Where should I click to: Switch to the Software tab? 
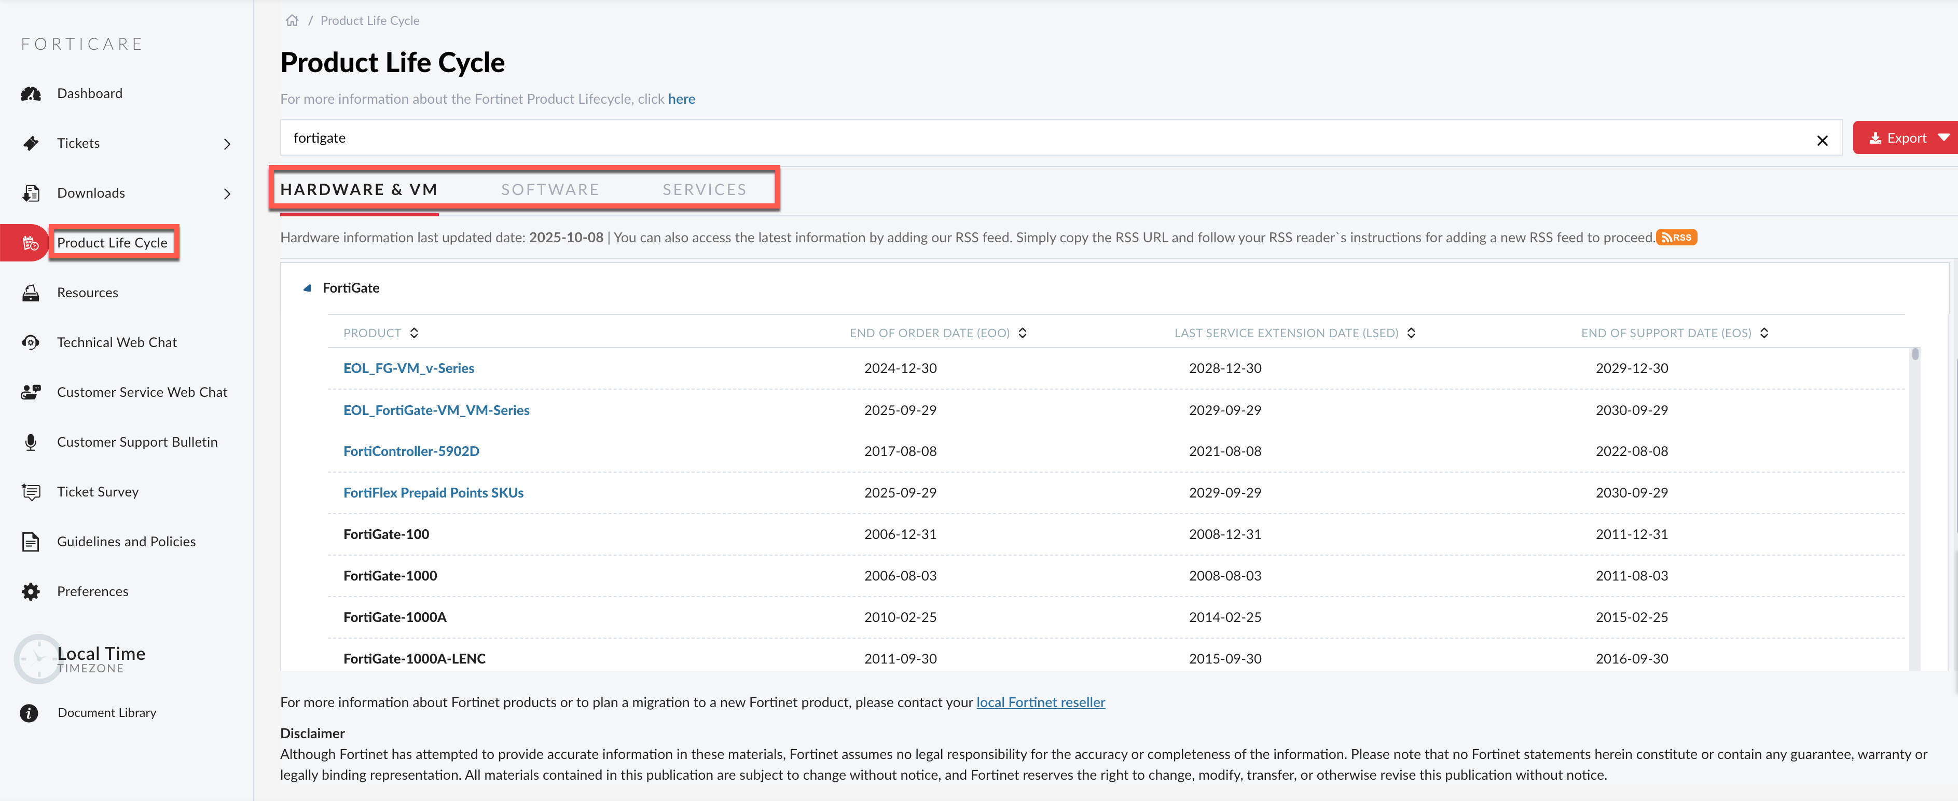pos(549,189)
